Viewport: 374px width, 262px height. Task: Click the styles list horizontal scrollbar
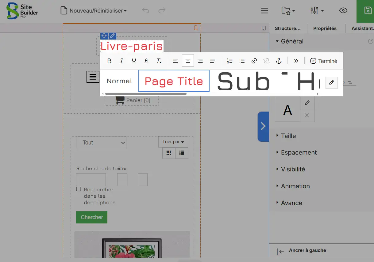(x=146, y=94)
